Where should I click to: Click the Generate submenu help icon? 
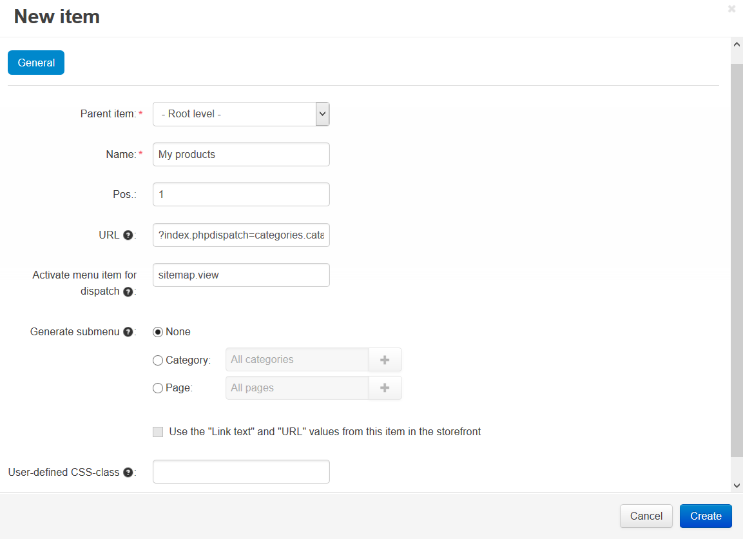point(128,332)
